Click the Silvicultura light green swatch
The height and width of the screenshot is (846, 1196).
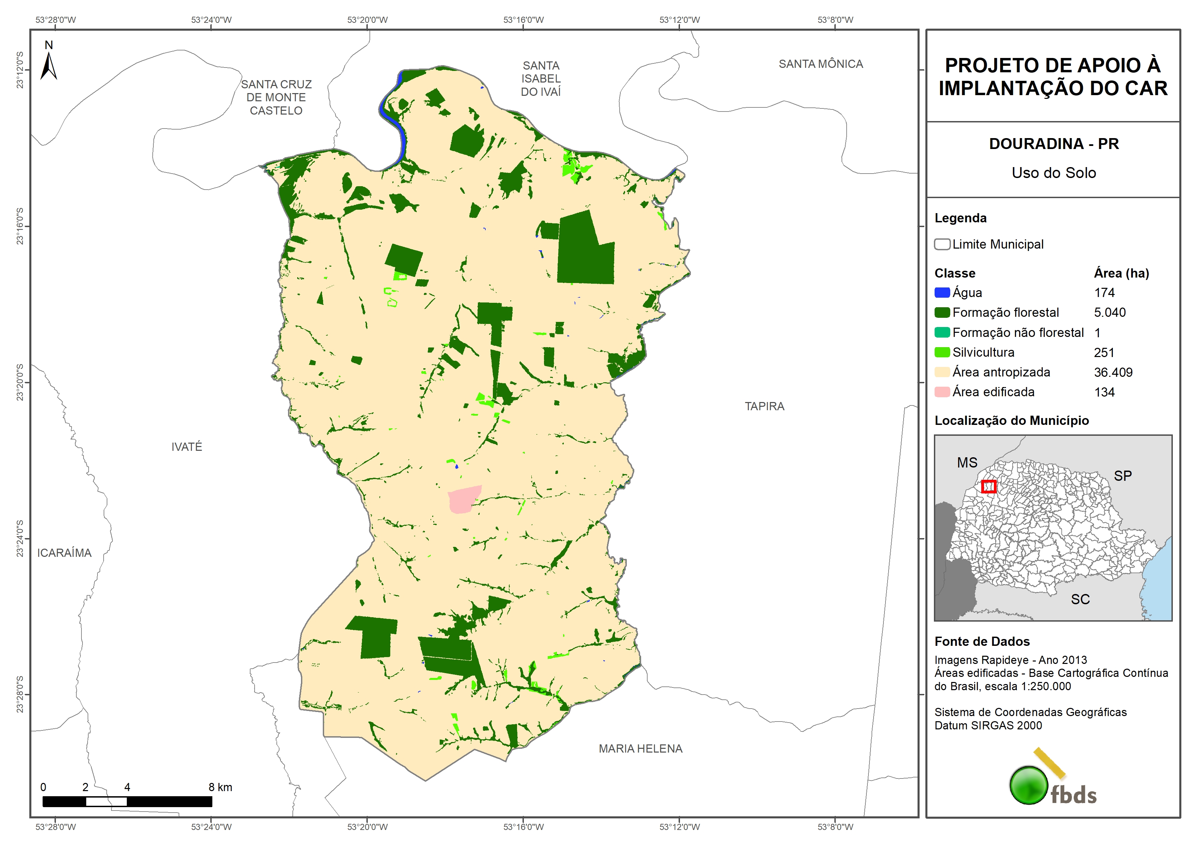942,352
